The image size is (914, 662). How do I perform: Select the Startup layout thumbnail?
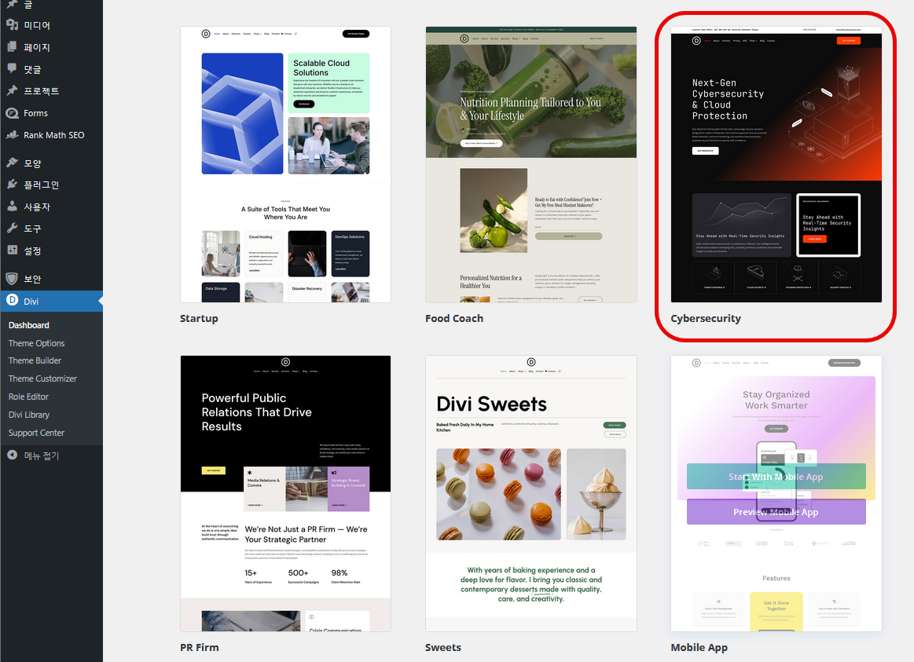285,164
